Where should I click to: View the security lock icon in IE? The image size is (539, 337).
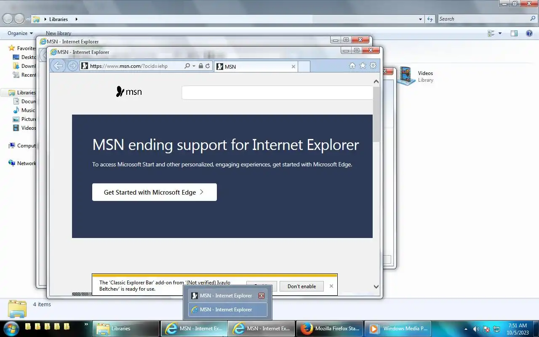pos(201,66)
